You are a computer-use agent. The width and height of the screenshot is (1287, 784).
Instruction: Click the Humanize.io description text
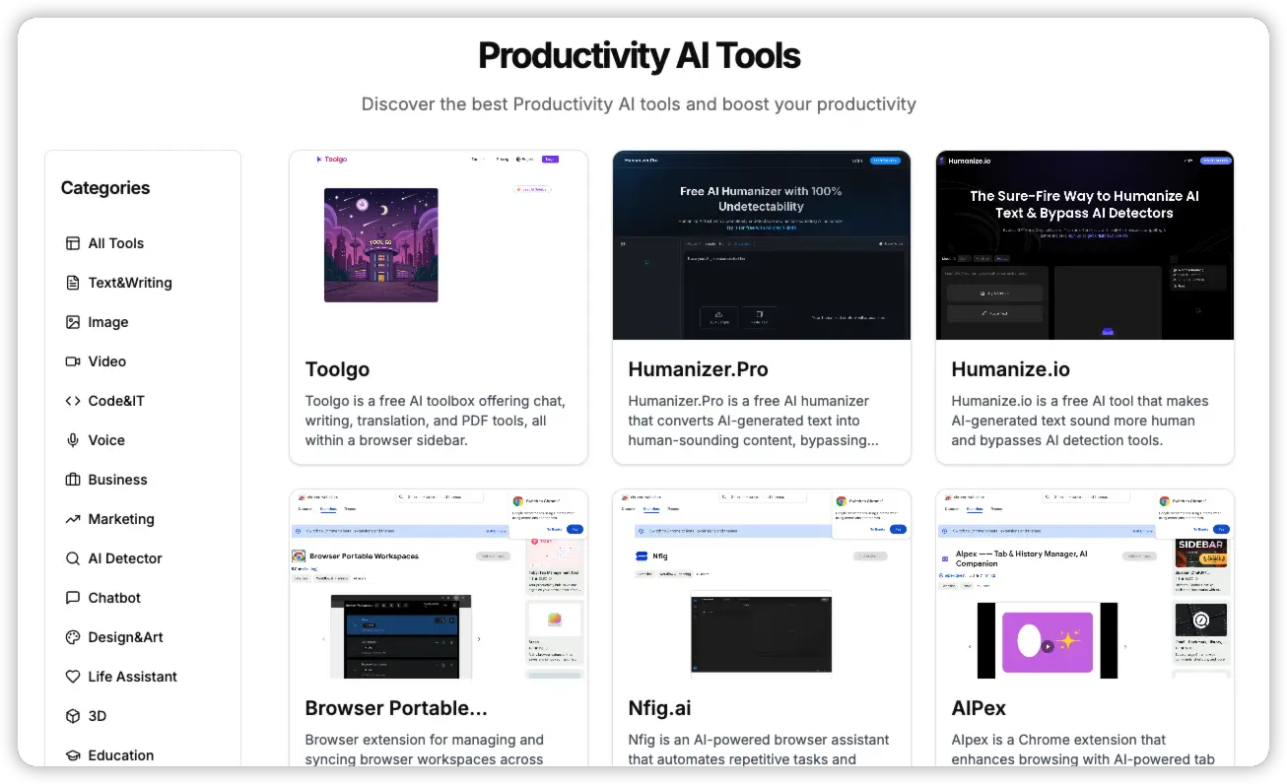point(1079,421)
